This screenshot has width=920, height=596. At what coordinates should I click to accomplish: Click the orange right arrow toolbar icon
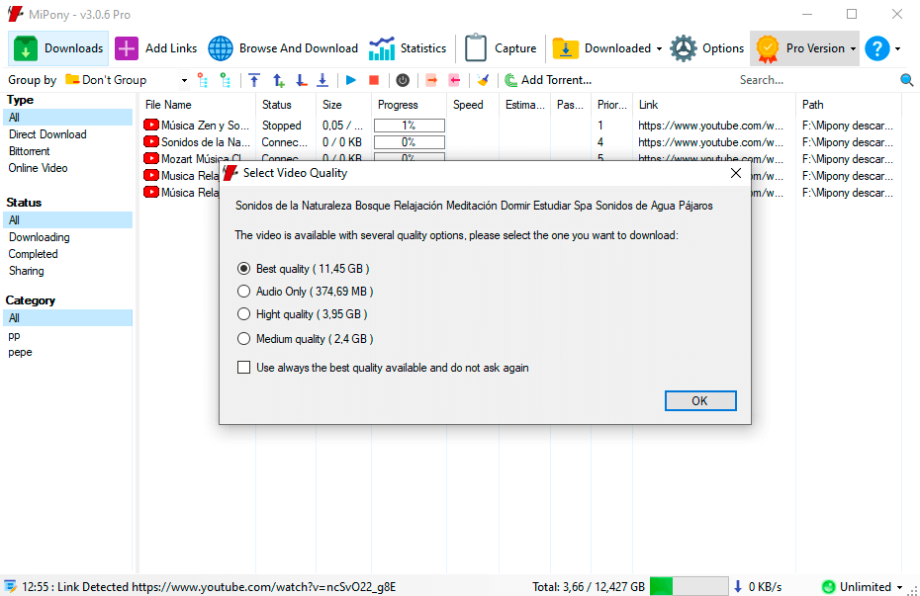point(431,80)
